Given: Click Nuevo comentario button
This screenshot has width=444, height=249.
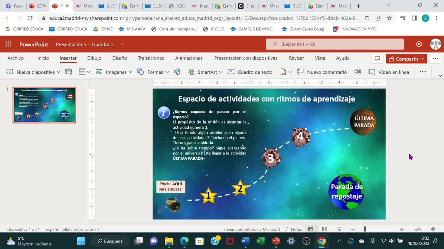Looking at the screenshot, I should (322, 72).
